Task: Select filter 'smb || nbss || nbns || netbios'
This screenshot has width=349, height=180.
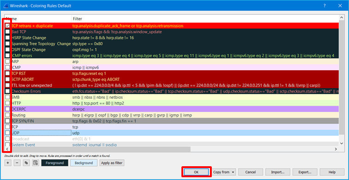Action: click(98, 97)
